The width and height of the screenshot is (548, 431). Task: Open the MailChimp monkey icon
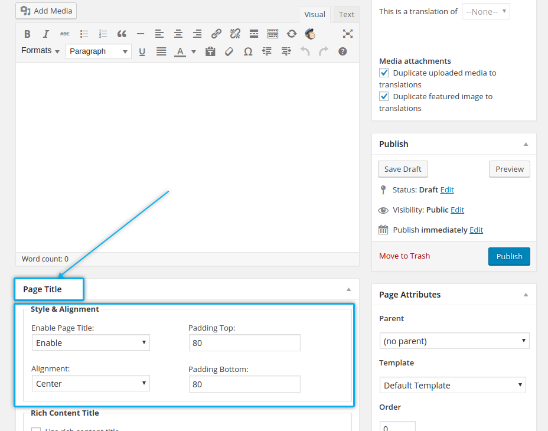tap(310, 34)
